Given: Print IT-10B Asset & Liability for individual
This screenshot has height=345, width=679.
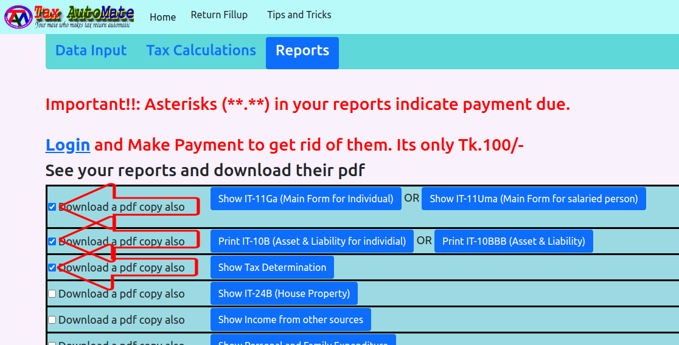Looking at the screenshot, I should [312, 241].
